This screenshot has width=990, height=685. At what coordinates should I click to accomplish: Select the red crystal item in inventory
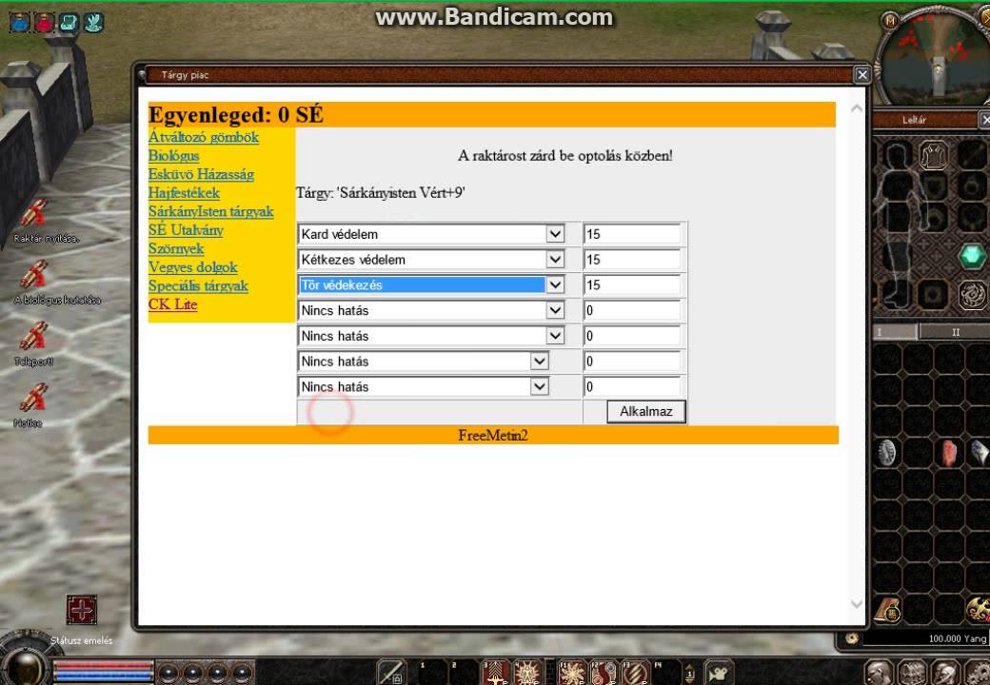click(x=948, y=452)
